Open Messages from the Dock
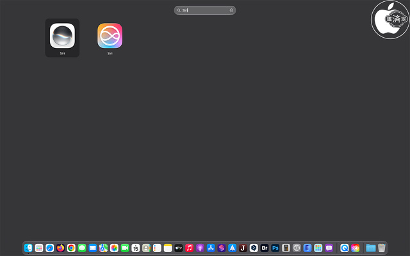410x256 pixels. [x=82, y=248]
